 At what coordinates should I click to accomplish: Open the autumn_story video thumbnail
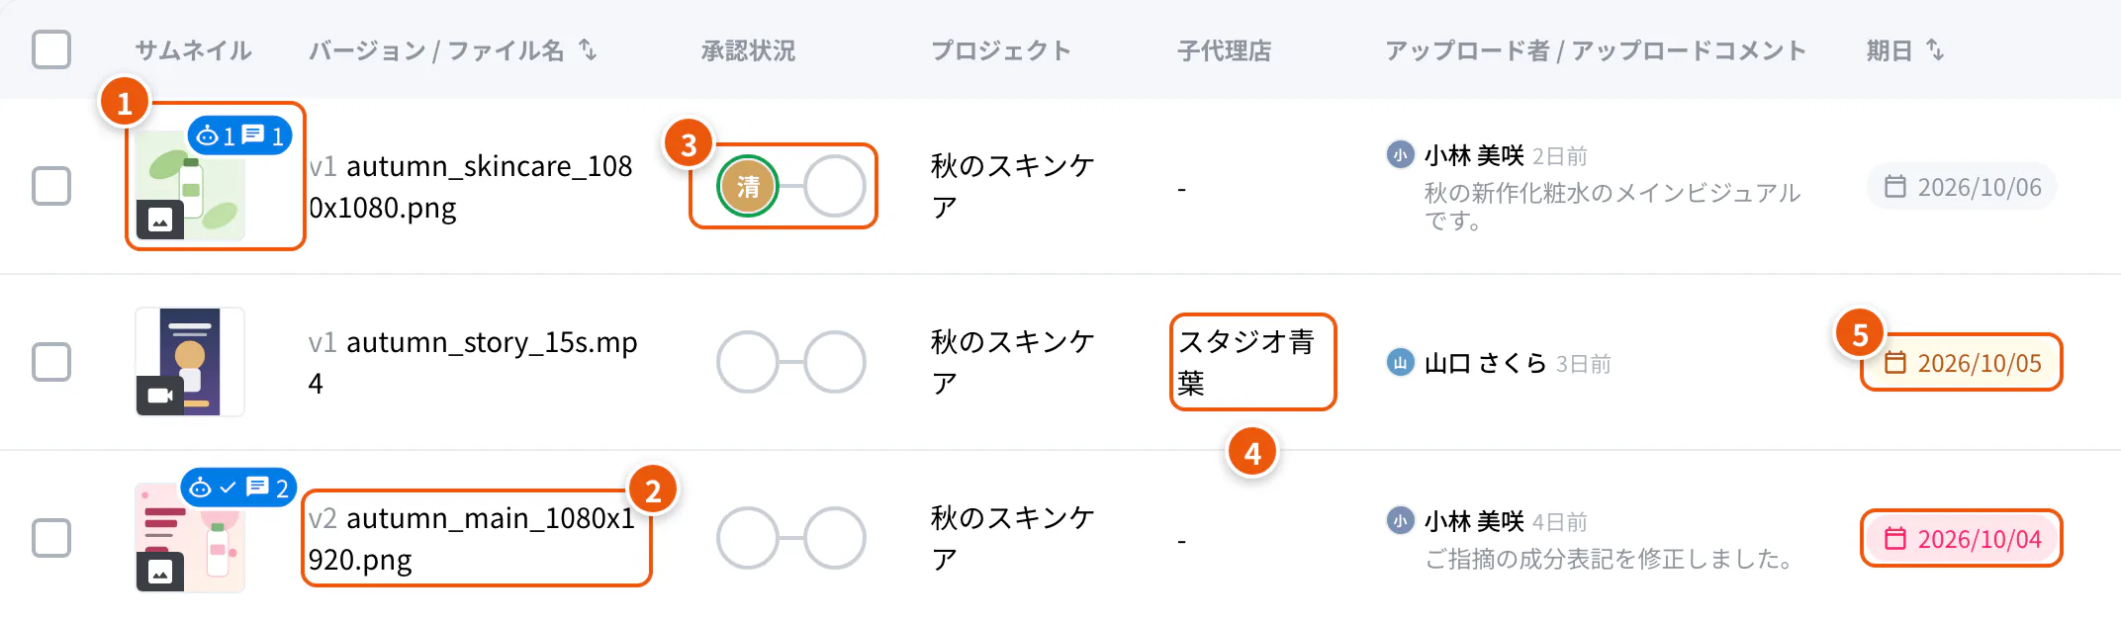190,362
